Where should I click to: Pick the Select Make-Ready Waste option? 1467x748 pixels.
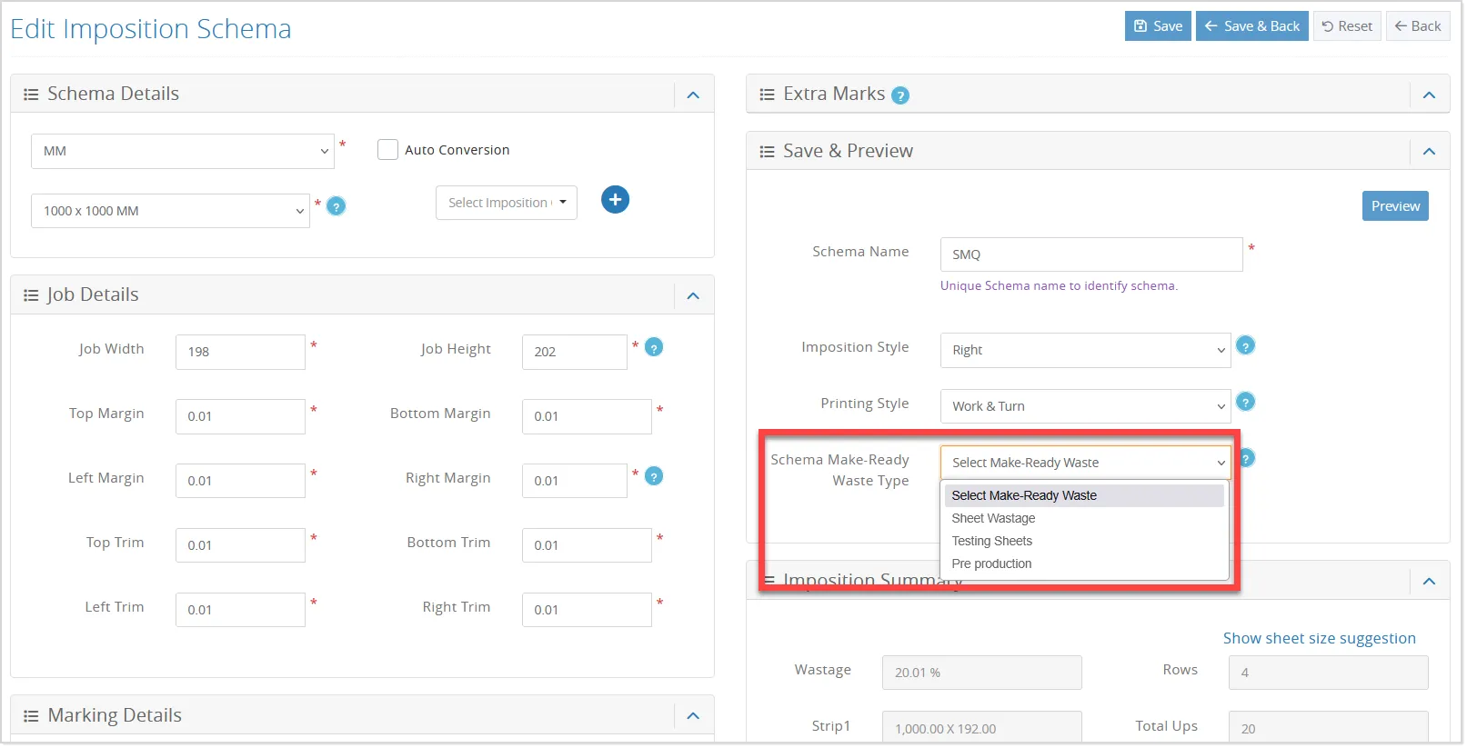point(1084,495)
